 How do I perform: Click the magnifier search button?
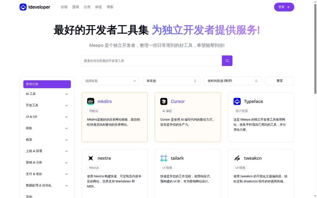tap(227, 61)
